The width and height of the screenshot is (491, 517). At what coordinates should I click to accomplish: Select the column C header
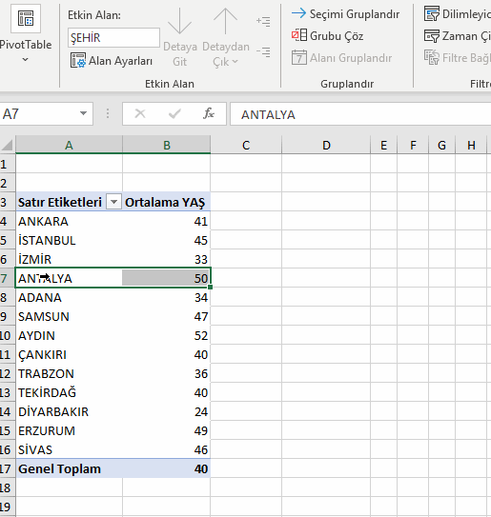click(x=246, y=145)
